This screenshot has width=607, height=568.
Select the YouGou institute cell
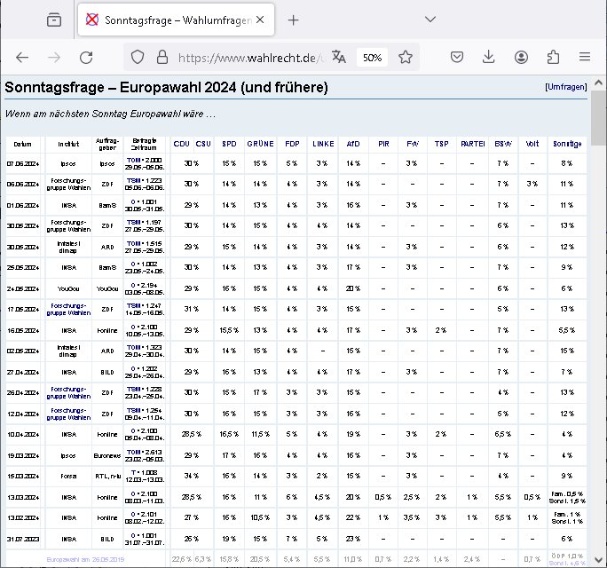[68, 288]
